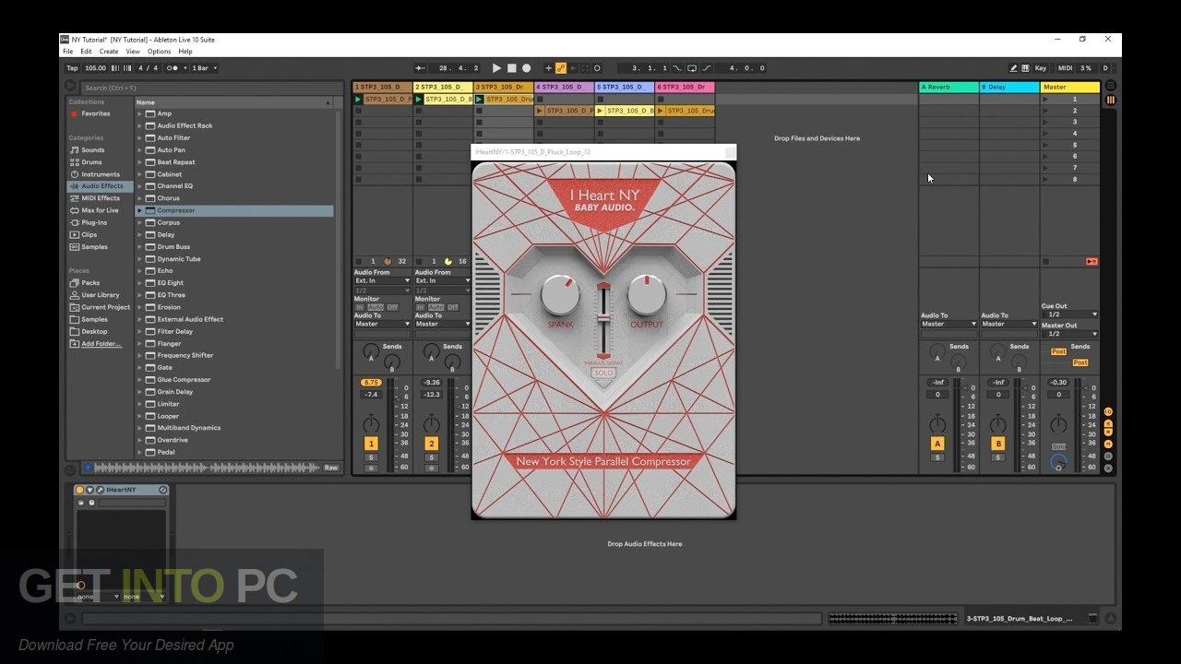Launch clip in track 1 STP3_105_D

[x=359, y=99]
